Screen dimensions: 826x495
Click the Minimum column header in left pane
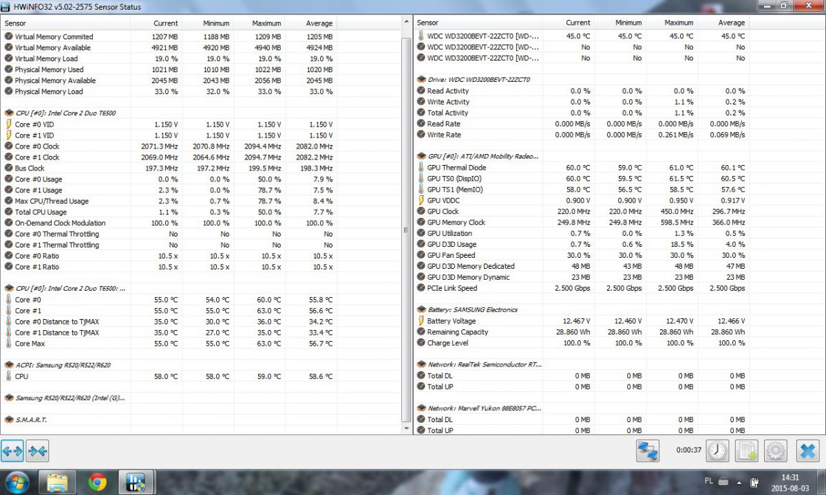(x=208, y=23)
